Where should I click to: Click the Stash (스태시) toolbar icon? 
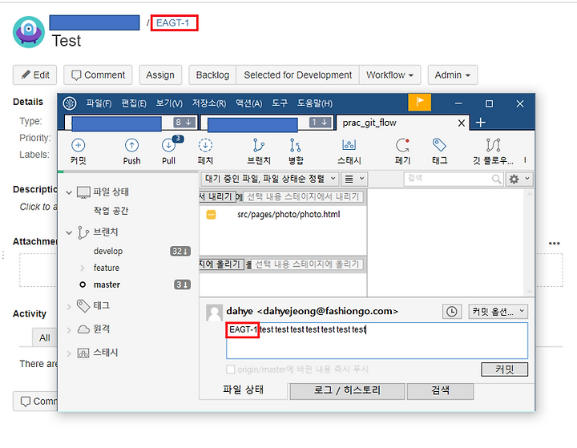click(349, 145)
